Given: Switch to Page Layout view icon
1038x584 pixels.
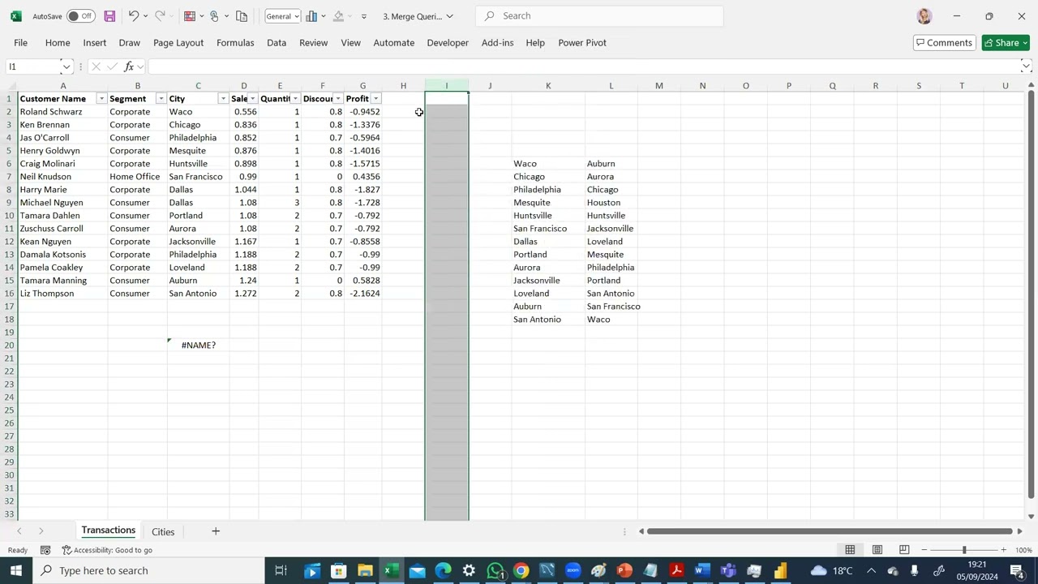Looking at the screenshot, I should pyautogui.click(x=877, y=550).
